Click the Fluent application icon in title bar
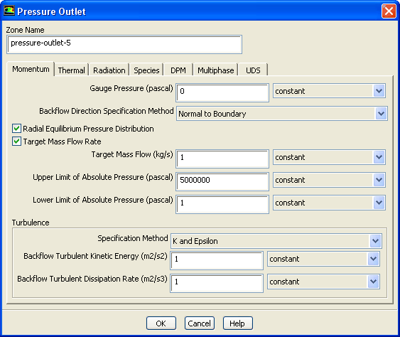The image size is (400, 337). coord(9,11)
